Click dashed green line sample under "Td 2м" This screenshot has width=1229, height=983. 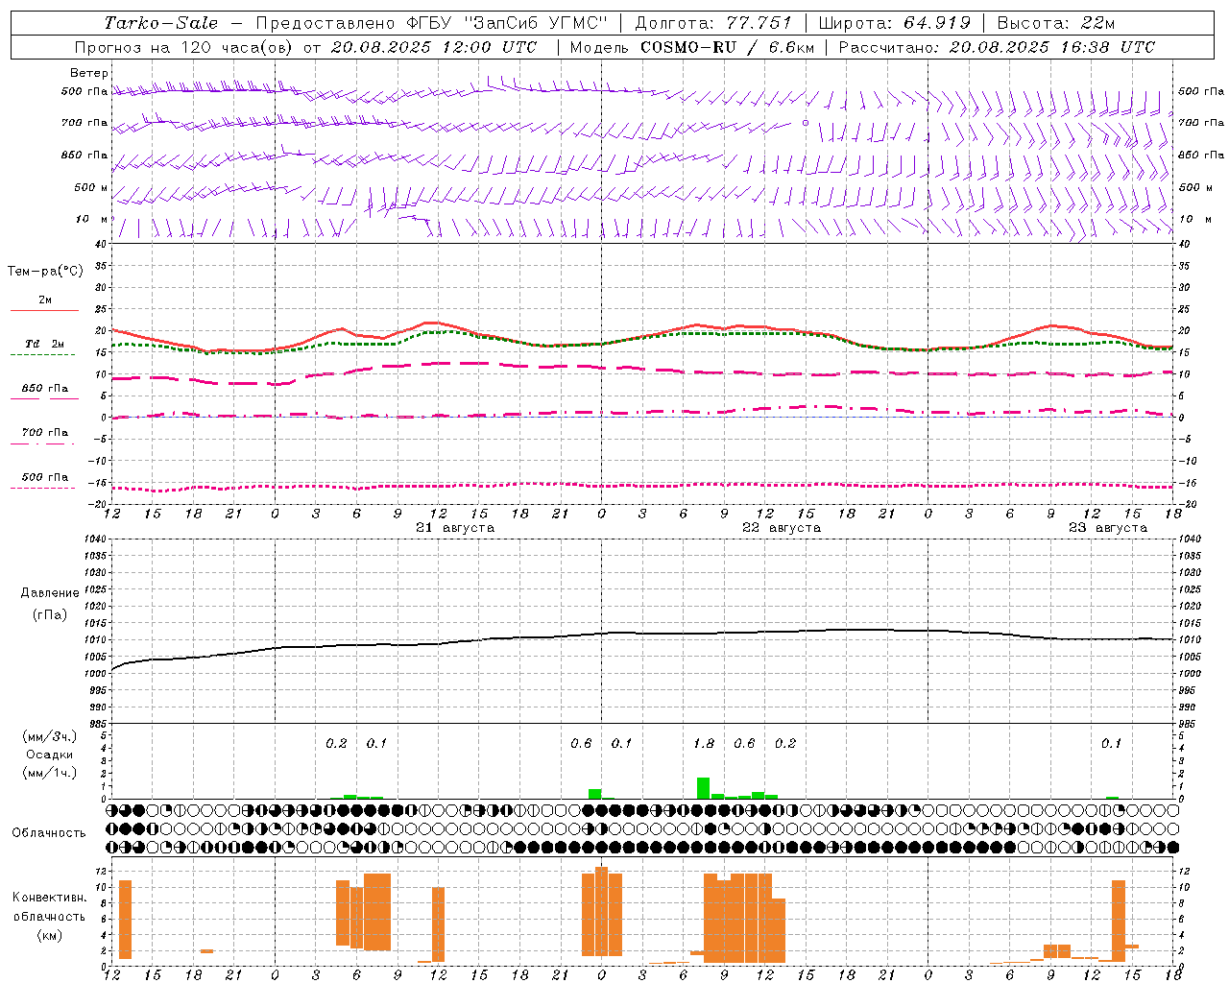pos(42,355)
